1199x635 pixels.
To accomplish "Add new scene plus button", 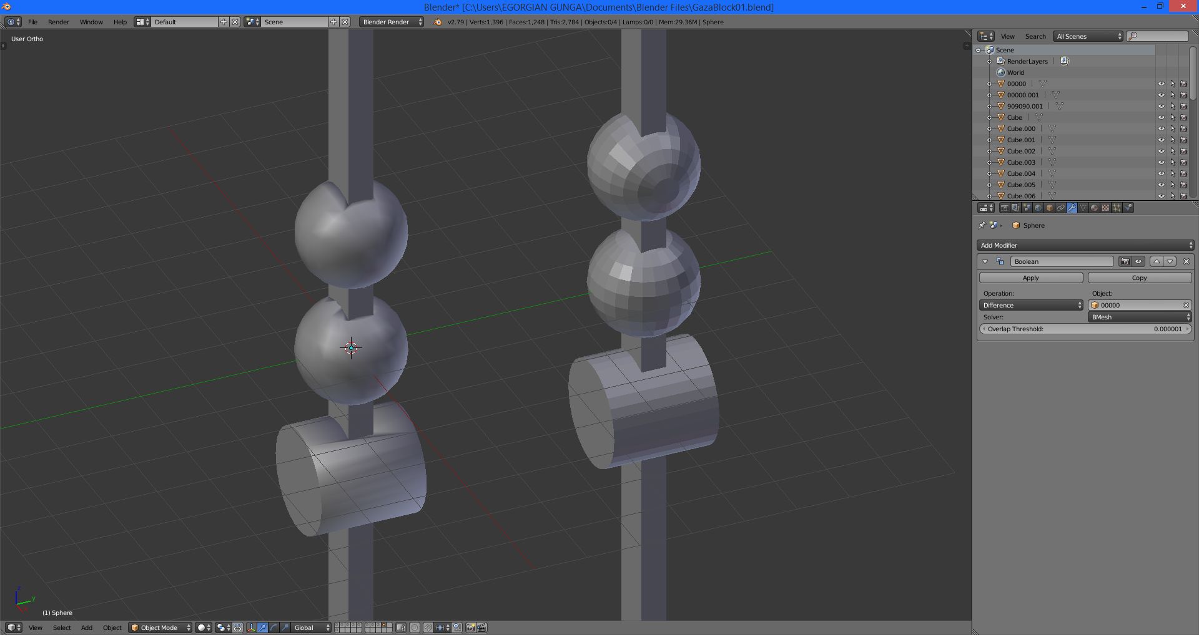I will pos(334,22).
